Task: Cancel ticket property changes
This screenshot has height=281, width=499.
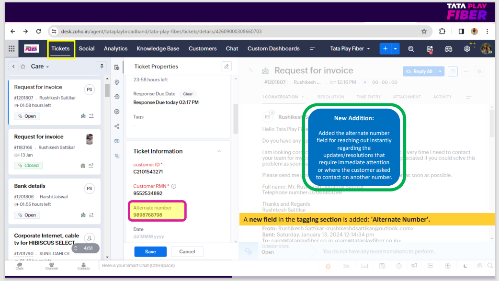Action: click(x=187, y=251)
